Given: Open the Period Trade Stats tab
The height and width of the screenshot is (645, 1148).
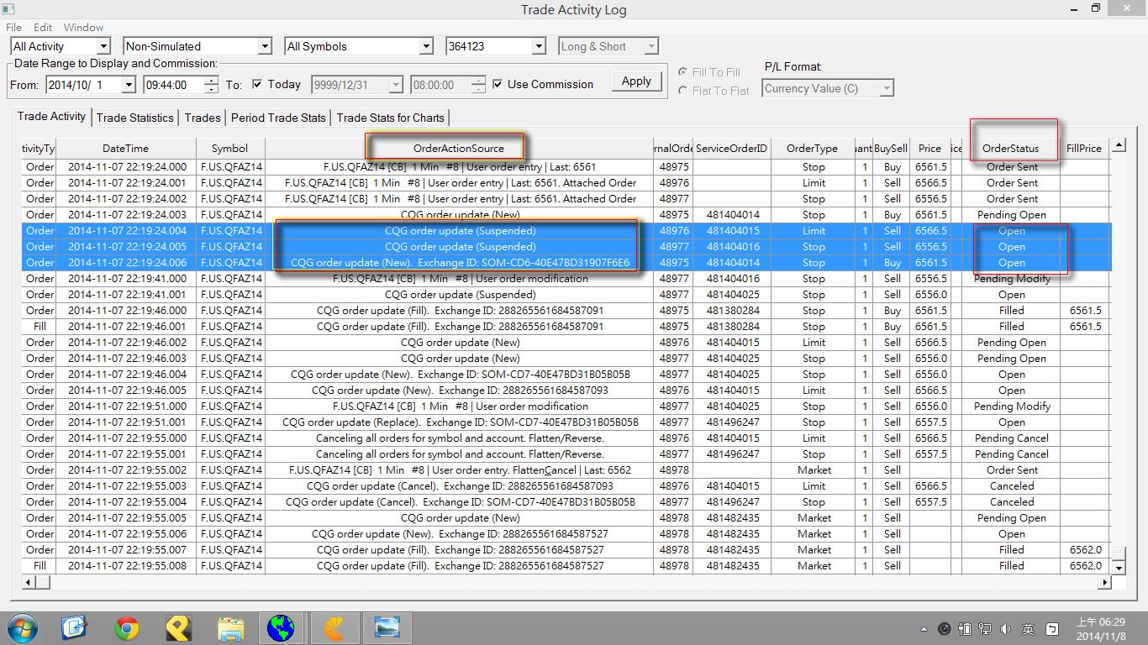Looking at the screenshot, I should click(278, 118).
